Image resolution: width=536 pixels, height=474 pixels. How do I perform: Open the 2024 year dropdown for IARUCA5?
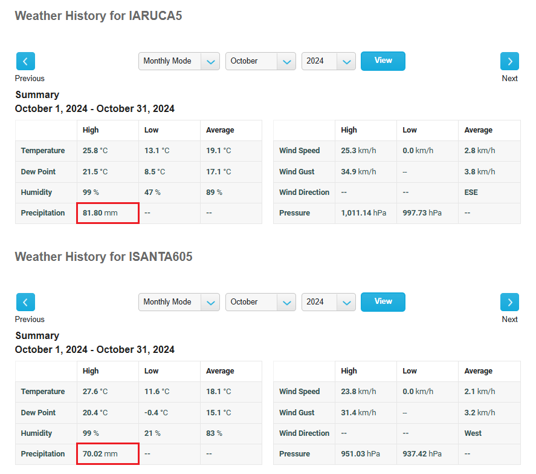[x=329, y=61]
